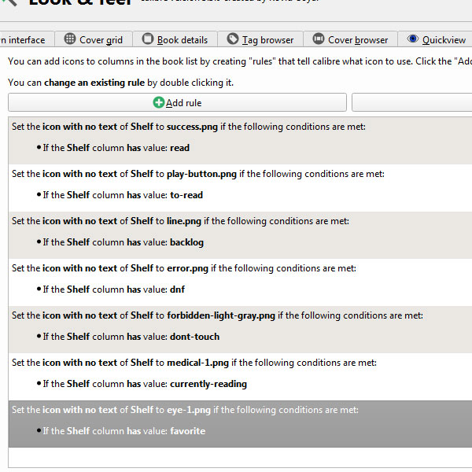Open the Quickview tab
Image resolution: width=472 pixels, height=472 pixels.
[x=435, y=39]
